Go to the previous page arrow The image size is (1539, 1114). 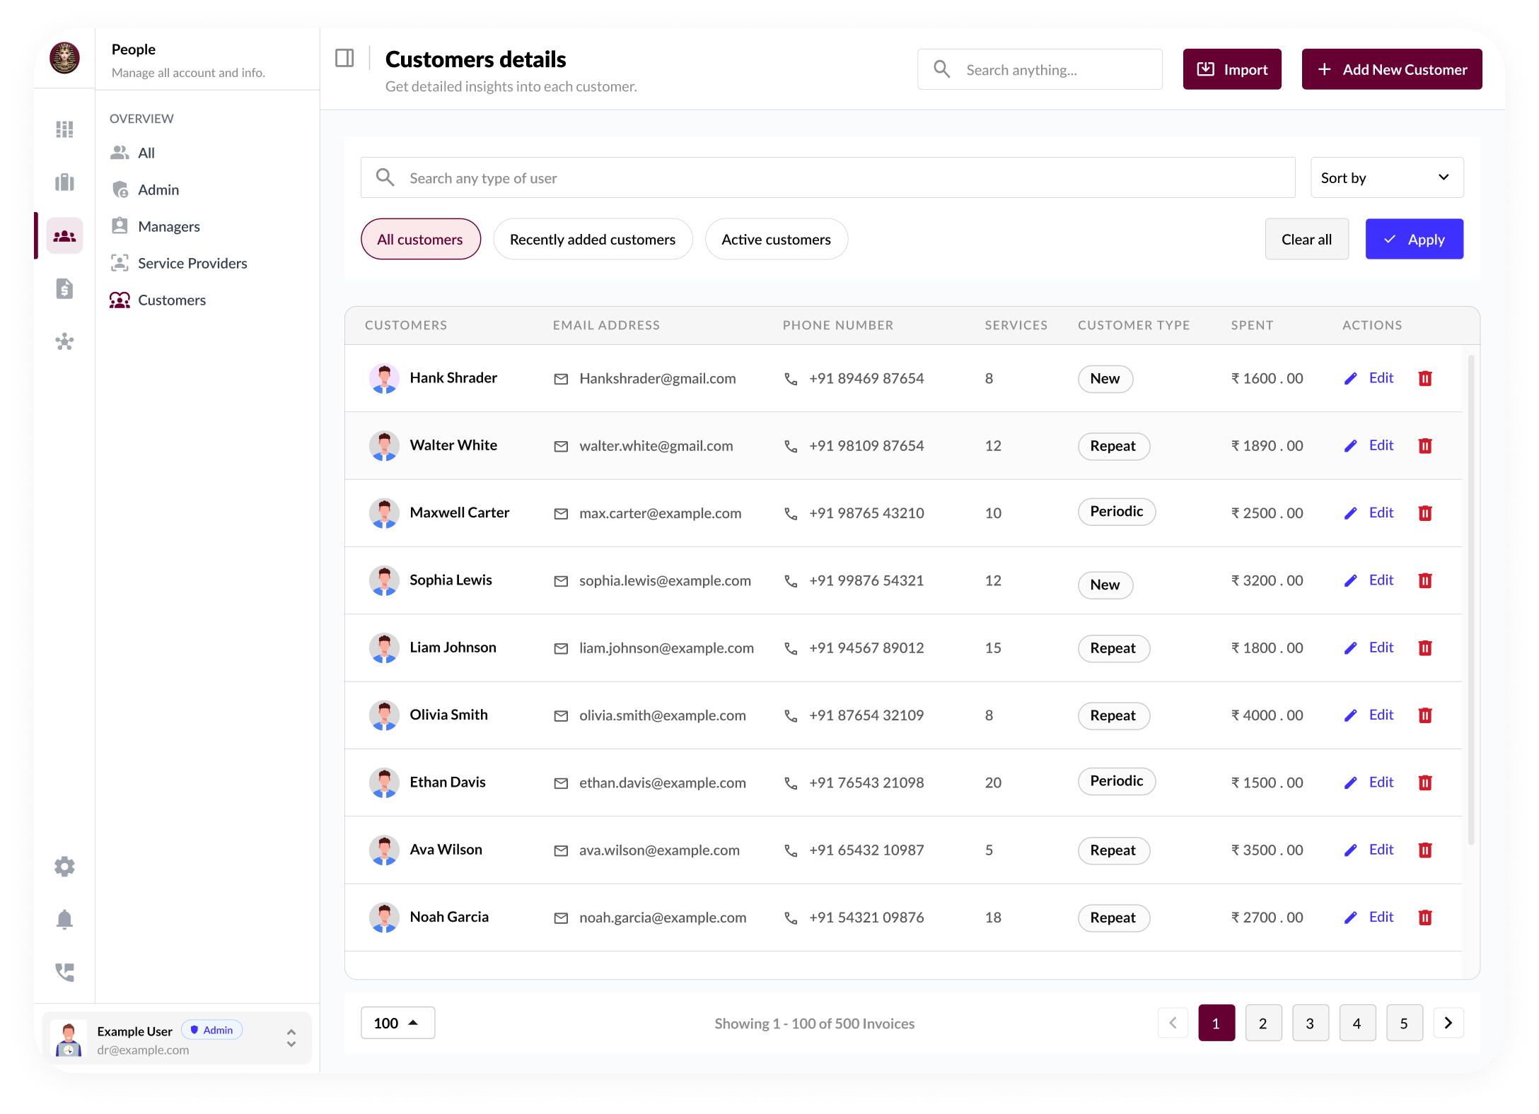(1173, 1023)
